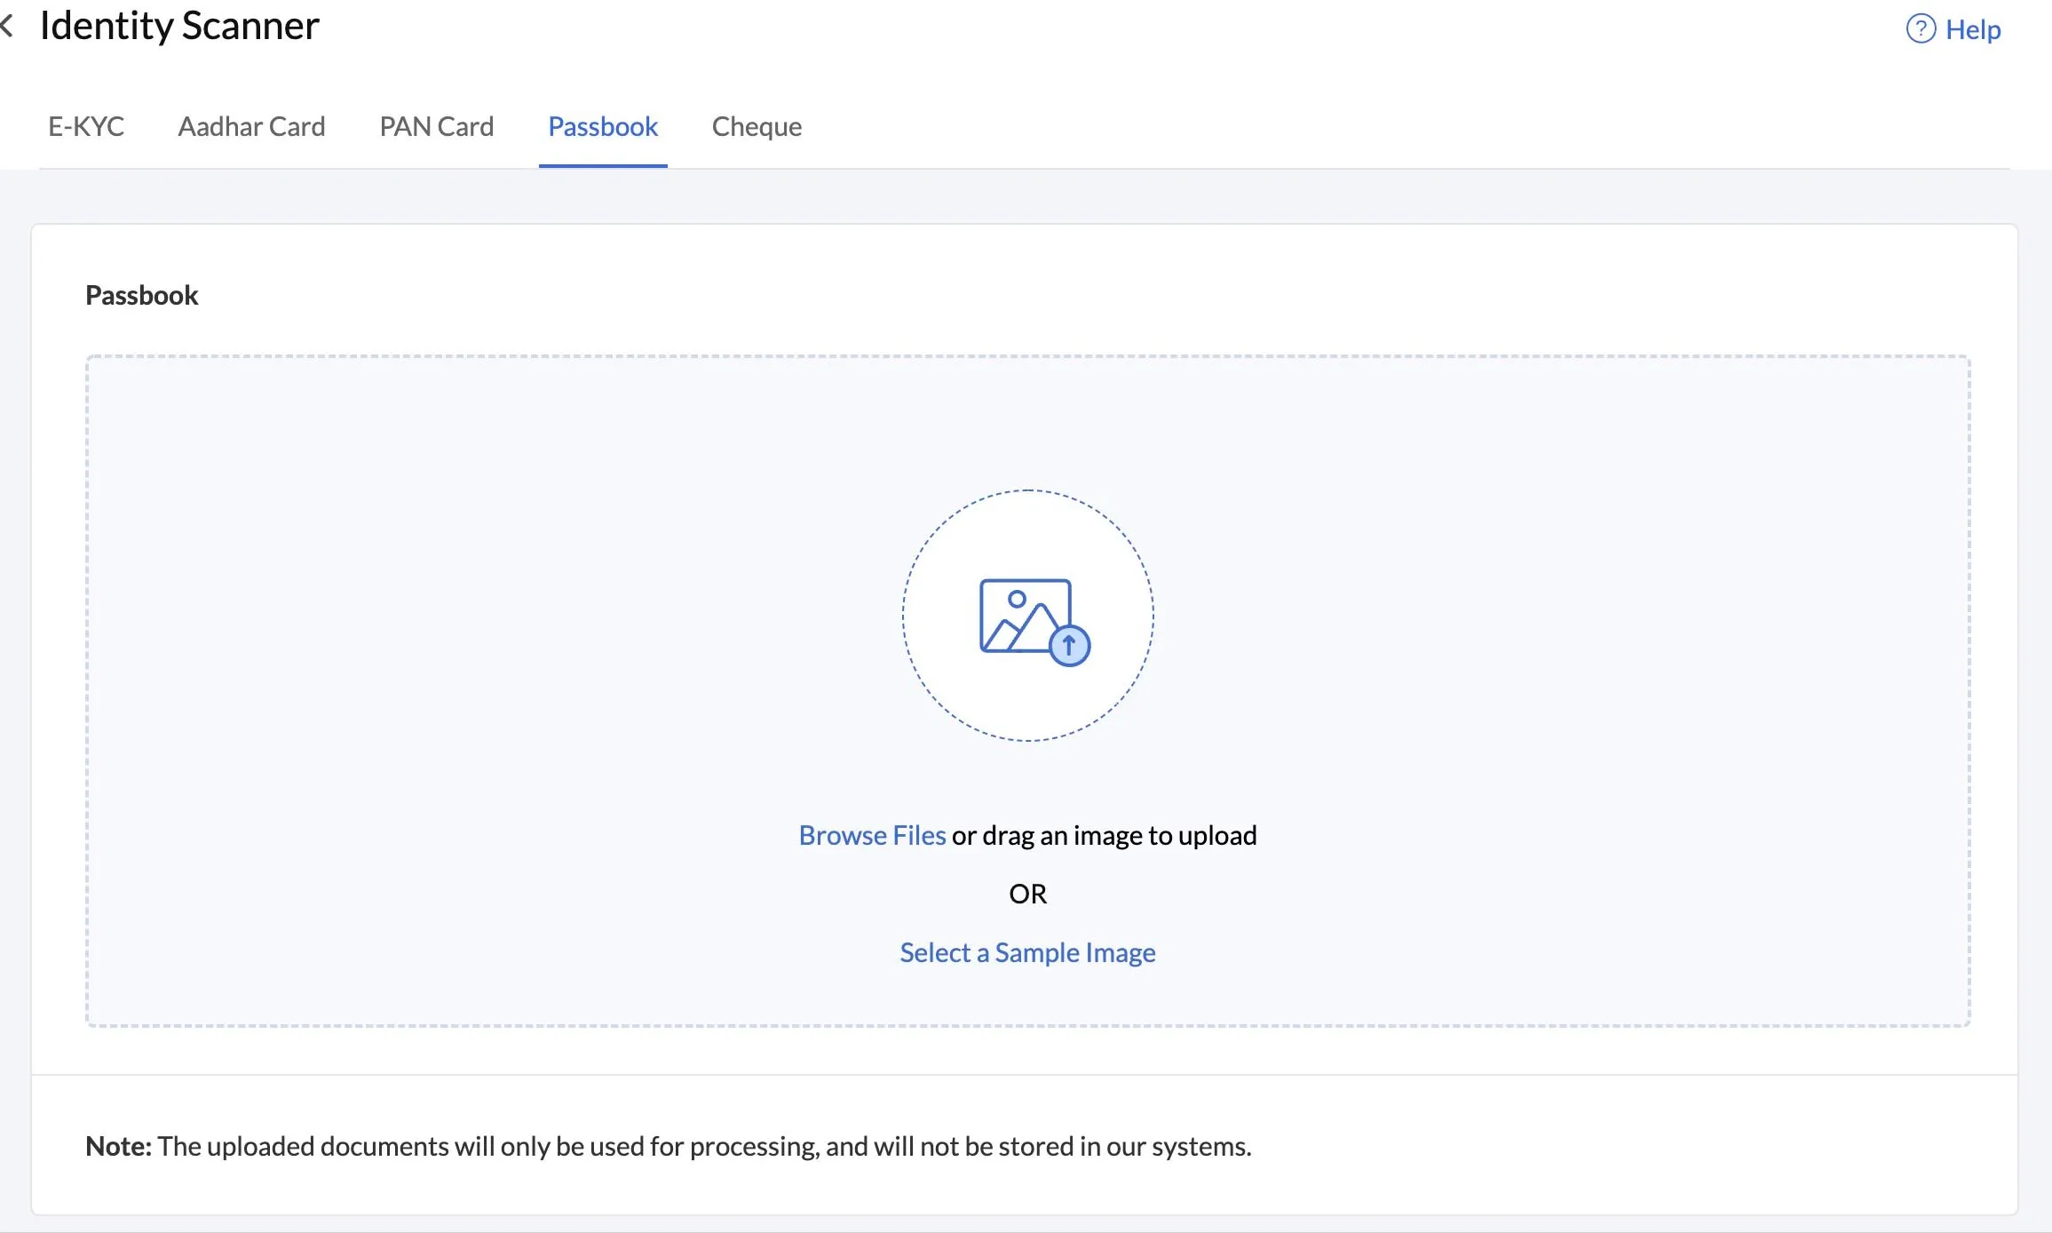Screen dimensions: 2052x1233
Task: Click the Browse Files link
Action: [x=872, y=835]
